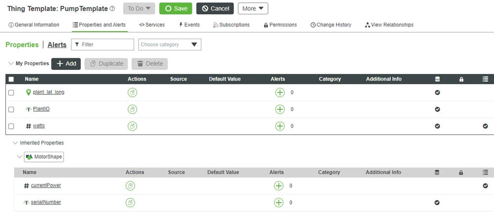Image resolution: width=494 pixels, height=214 pixels.
Task: Click the Delete button
Action: tap(150, 64)
